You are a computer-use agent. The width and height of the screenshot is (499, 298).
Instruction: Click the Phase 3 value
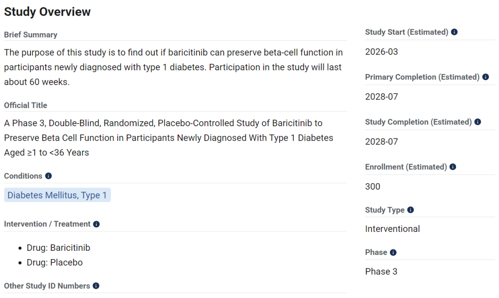click(381, 272)
